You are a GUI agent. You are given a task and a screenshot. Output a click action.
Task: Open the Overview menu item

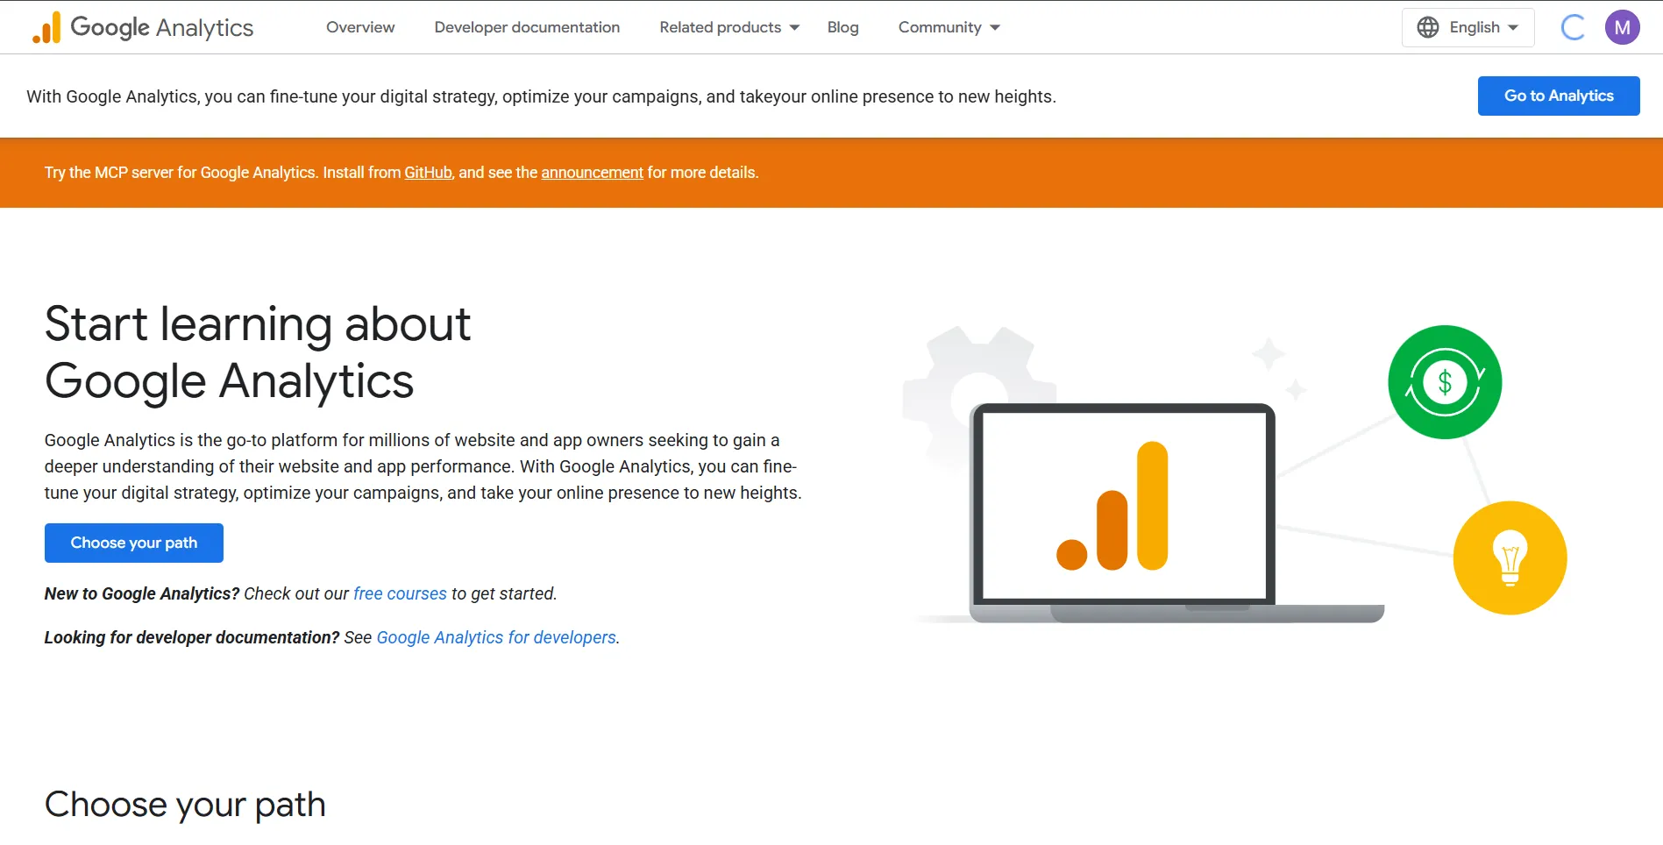pyautogui.click(x=360, y=27)
